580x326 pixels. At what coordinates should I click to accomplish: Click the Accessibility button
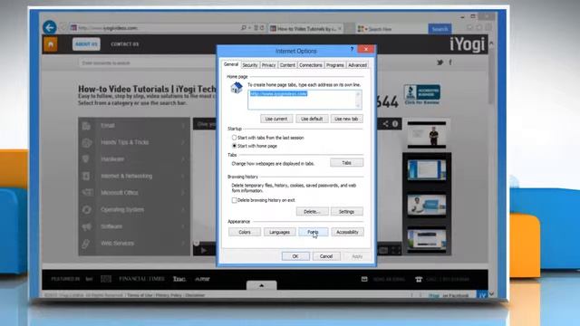347,232
